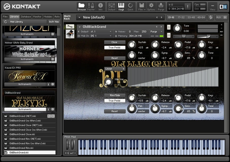Viewport: 230px width, 162px height.
Task: Click the global Purge toolbar button
Action: pyautogui.click(x=161, y=7)
